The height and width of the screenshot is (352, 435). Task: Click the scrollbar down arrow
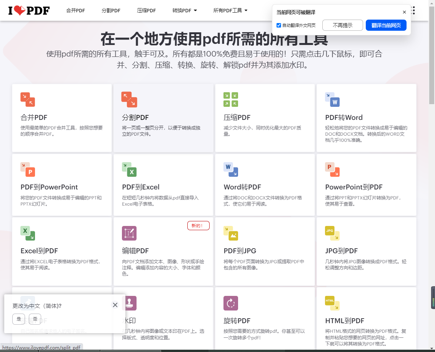[x=432, y=349]
